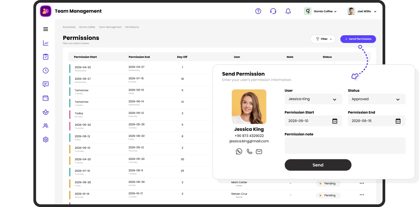Click the notification bell icon
Image resolution: width=419 pixels, height=207 pixels.
click(x=288, y=11)
